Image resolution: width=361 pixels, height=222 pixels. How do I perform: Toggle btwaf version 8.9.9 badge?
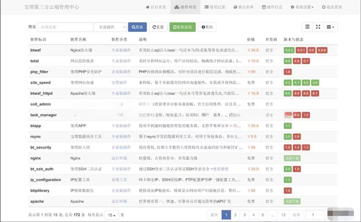[x=322, y=50]
